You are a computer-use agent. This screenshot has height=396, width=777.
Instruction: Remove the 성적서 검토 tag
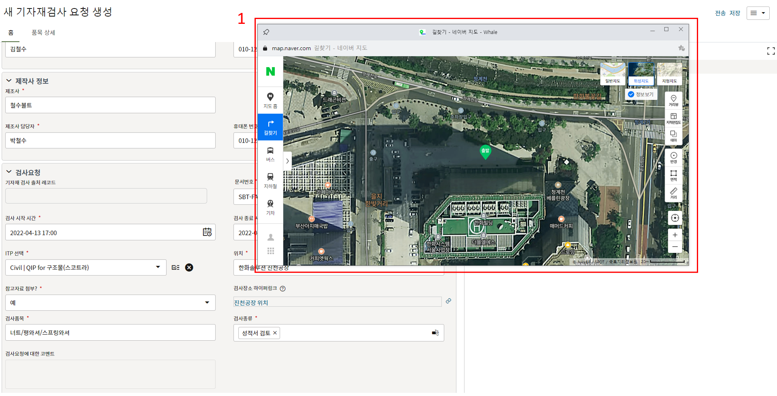point(275,333)
